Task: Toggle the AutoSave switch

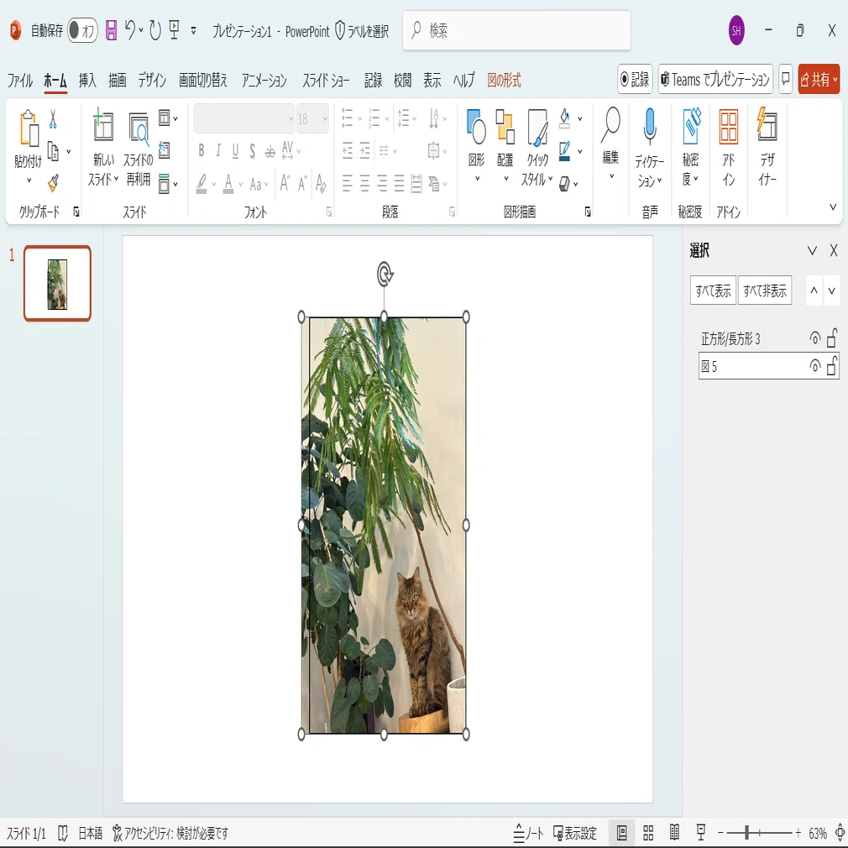Action: (82, 30)
